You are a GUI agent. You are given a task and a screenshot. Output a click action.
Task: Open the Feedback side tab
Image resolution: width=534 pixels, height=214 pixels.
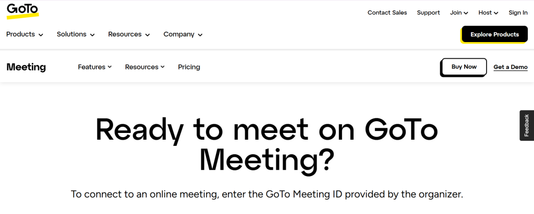tap(527, 125)
